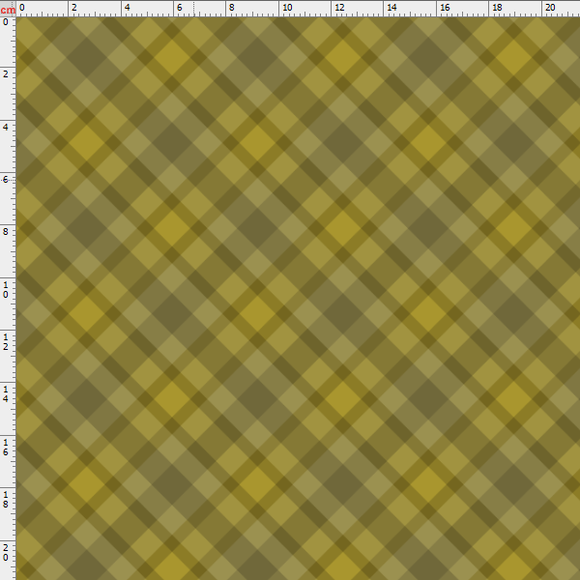The image size is (580, 580).
Task: Click the 2 mark on the vertical ruler
Action: 5,74
